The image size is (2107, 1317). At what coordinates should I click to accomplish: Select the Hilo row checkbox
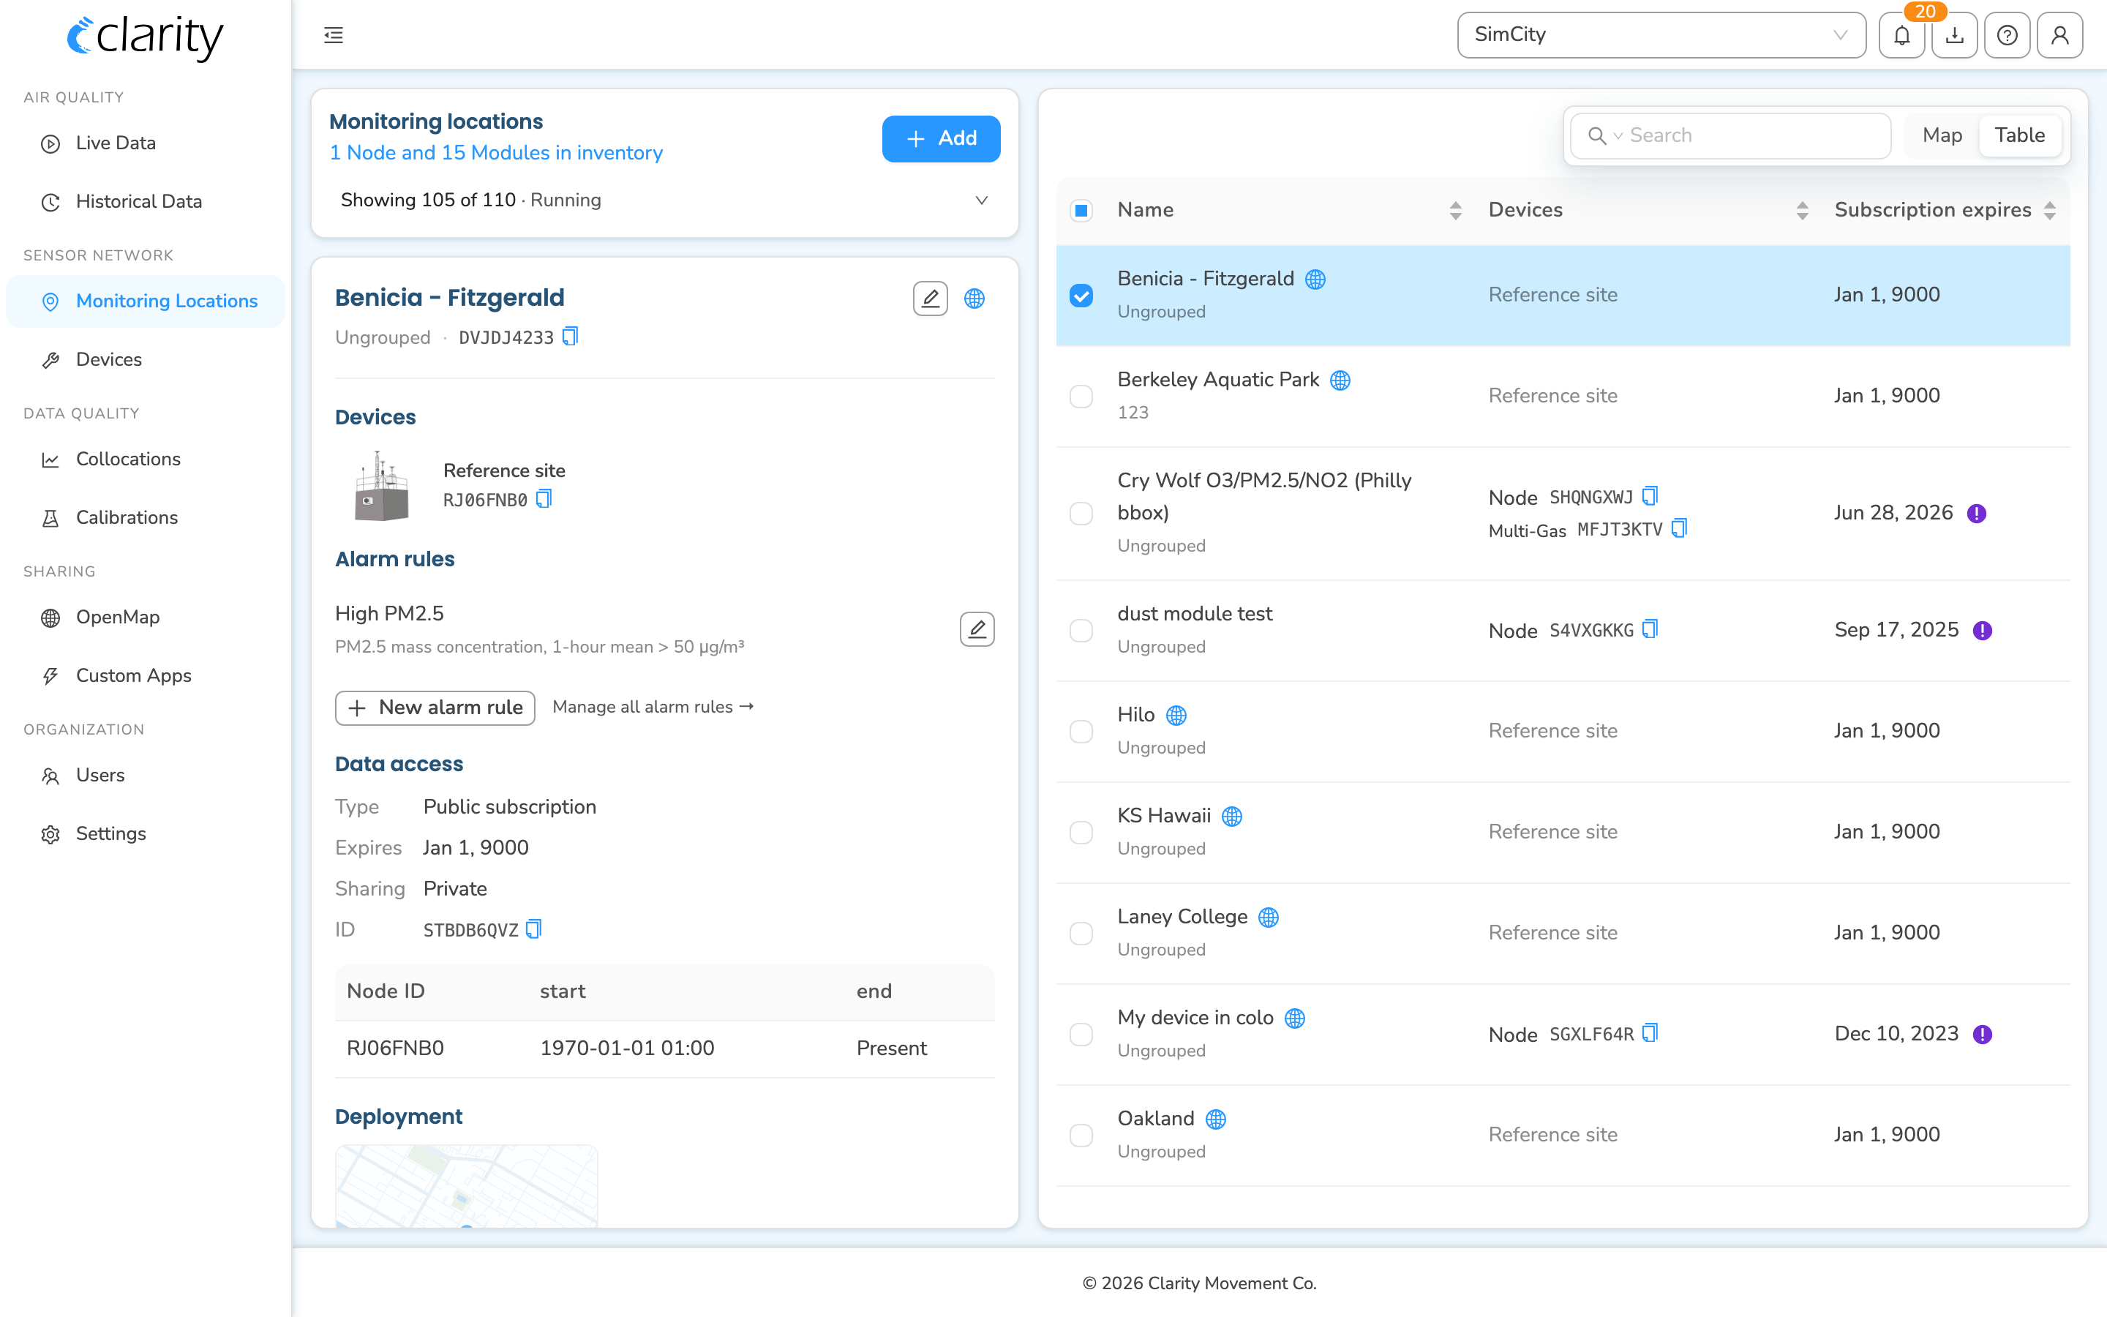pyautogui.click(x=1081, y=731)
